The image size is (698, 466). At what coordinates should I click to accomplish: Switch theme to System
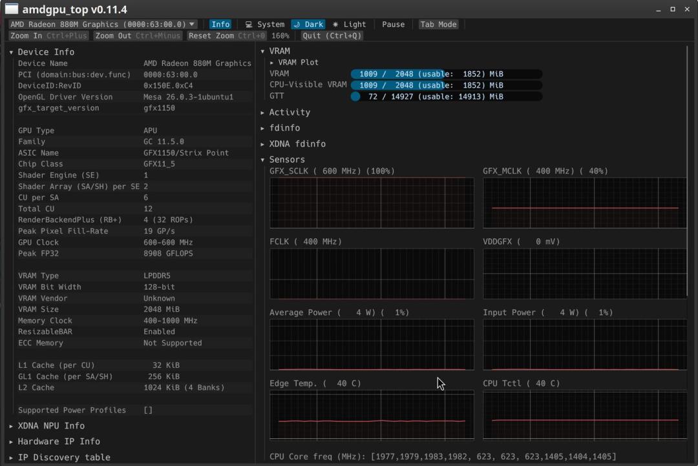265,25
